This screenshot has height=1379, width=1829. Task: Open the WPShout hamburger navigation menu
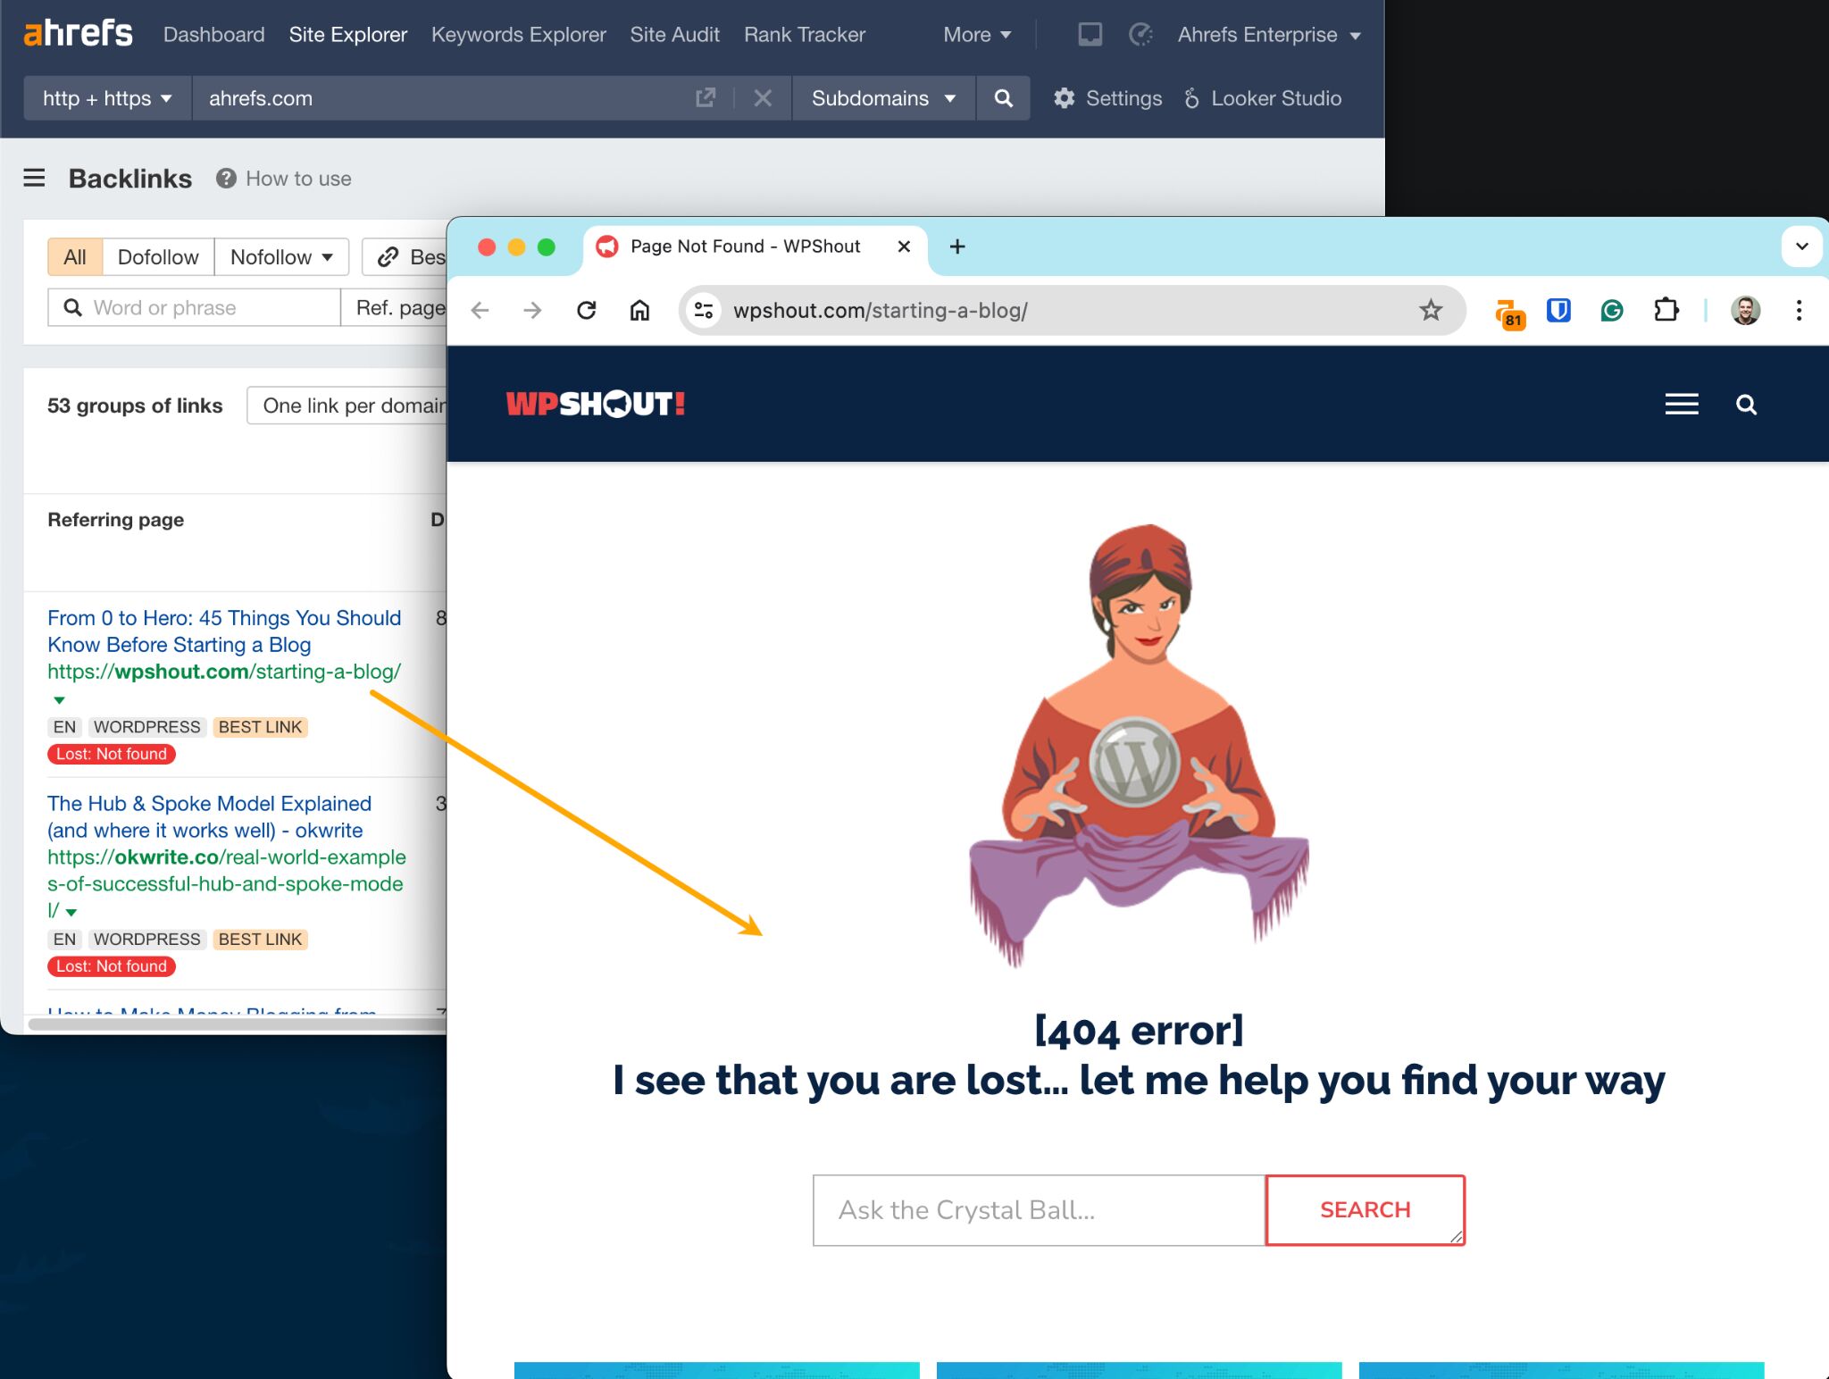tap(1681, 404)
